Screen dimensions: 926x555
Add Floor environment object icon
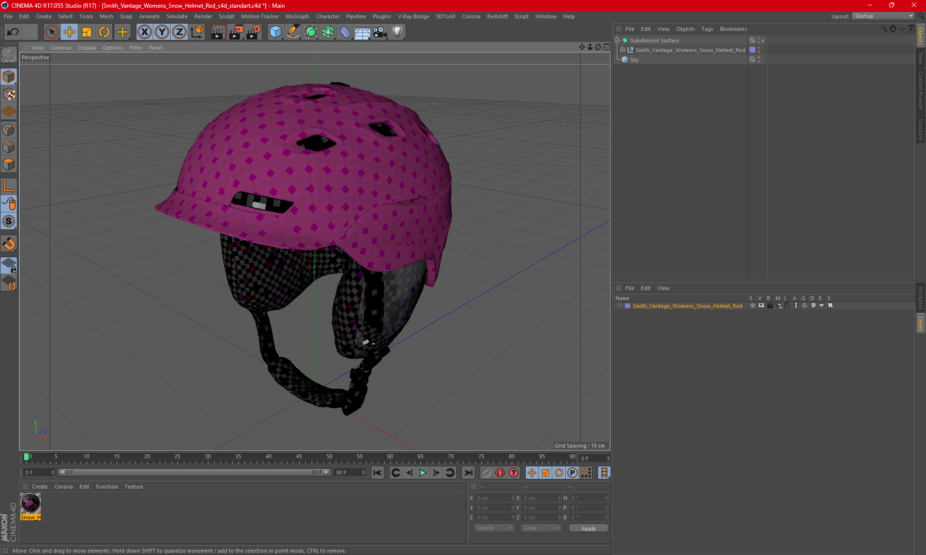[x=362, y=32]
